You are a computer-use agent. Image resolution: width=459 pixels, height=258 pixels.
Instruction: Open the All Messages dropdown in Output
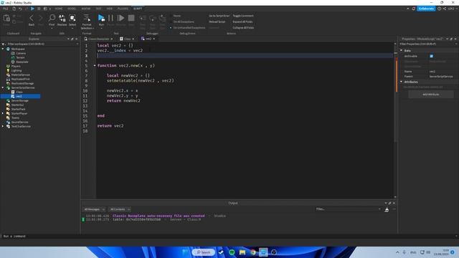coord(94,209)
